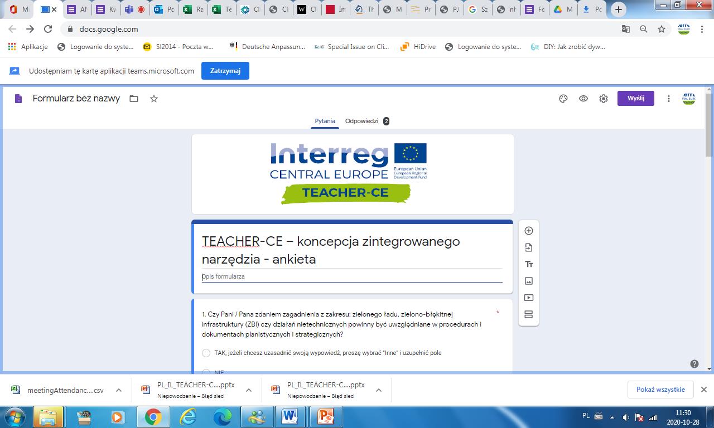Click the Interreg TEACHER-CE header image
714x428 pixels.
pos(353,174)
